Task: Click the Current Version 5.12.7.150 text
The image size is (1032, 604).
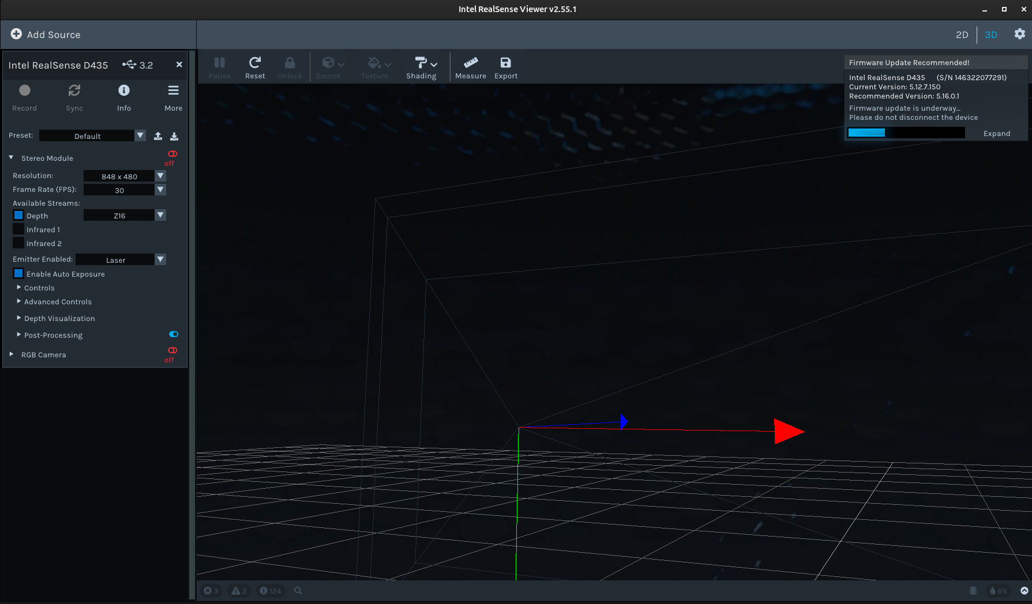Action: [895, 87]
